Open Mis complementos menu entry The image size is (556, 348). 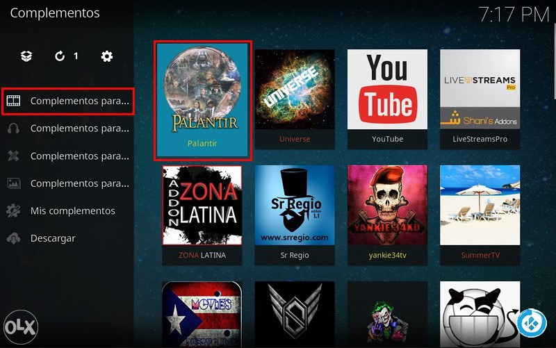click(x=68, y=211)
